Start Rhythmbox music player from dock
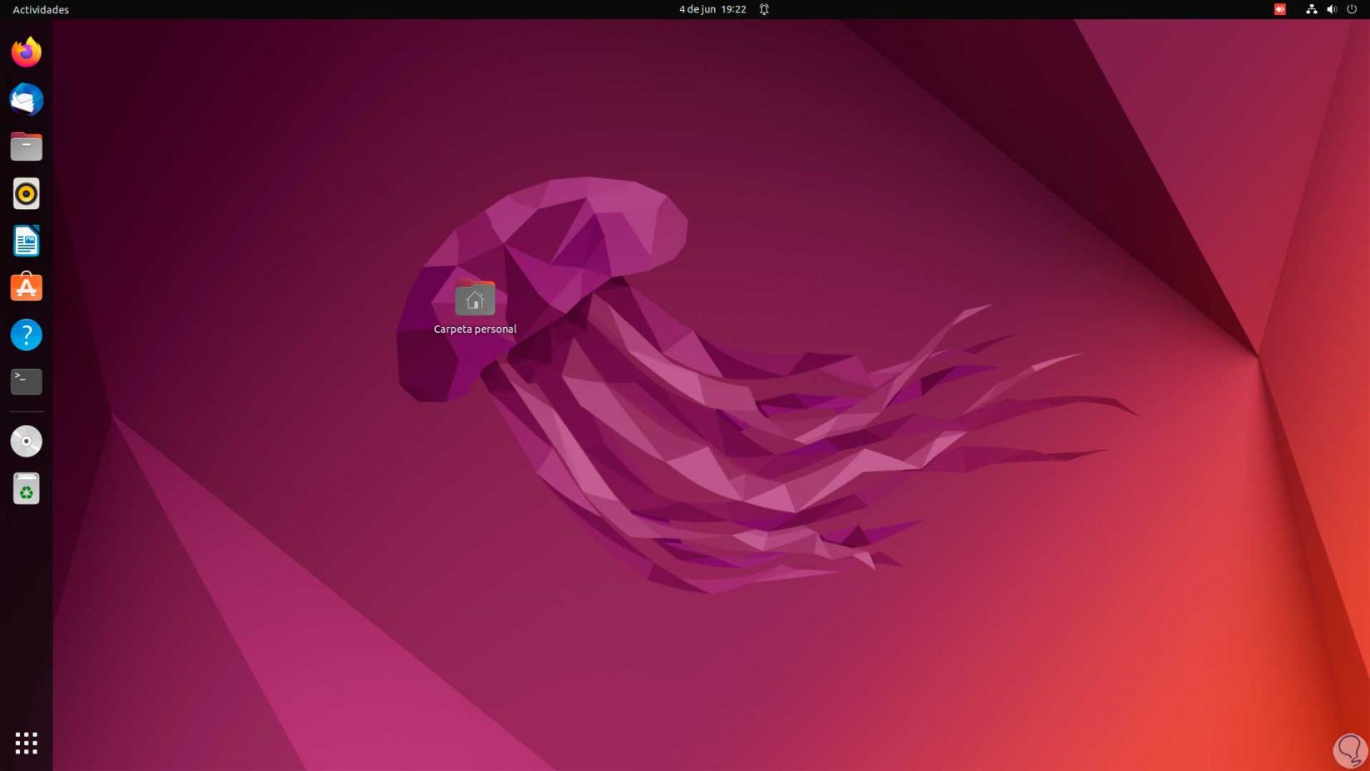Viewport: 1370px width, 771px height. 27,194
